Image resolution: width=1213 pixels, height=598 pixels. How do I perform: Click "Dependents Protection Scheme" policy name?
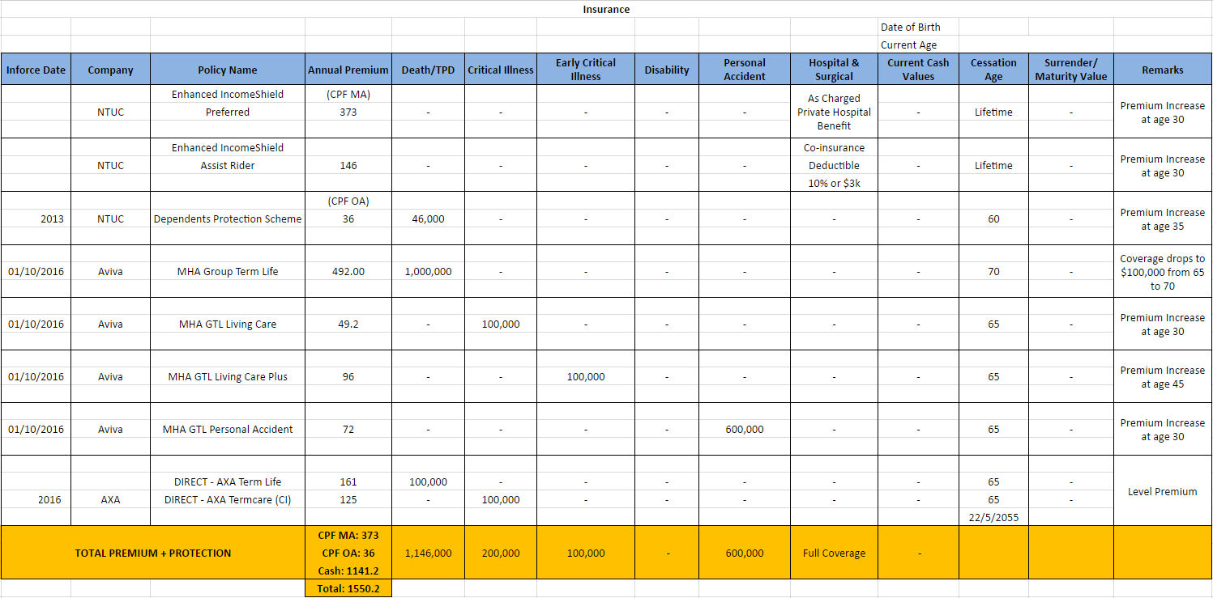(228, 218)
